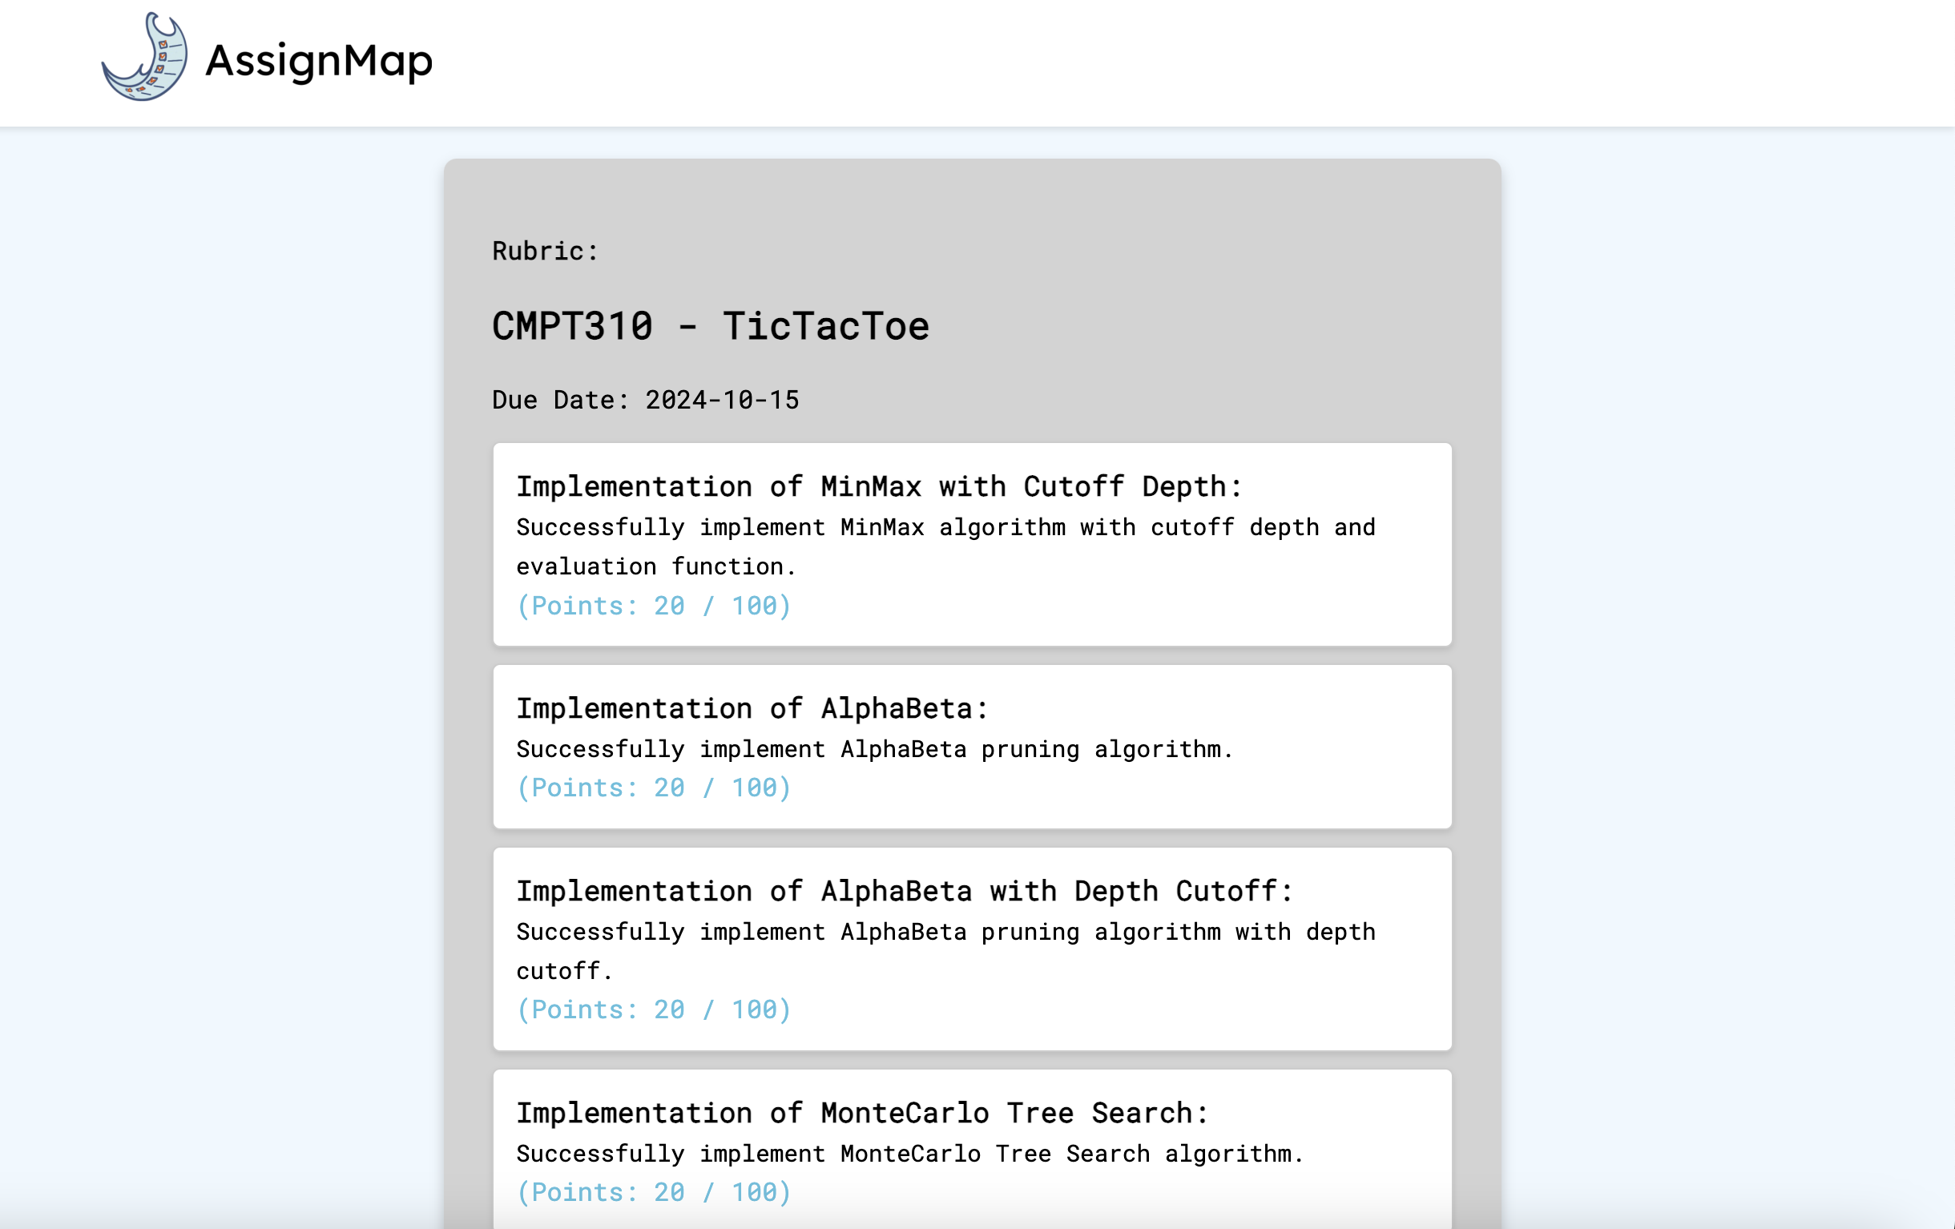The width and height of the screenshot is (1955, 1229).
Task: Click the points label in the MonteCarlo card
Action: (x=654, y=1191)
